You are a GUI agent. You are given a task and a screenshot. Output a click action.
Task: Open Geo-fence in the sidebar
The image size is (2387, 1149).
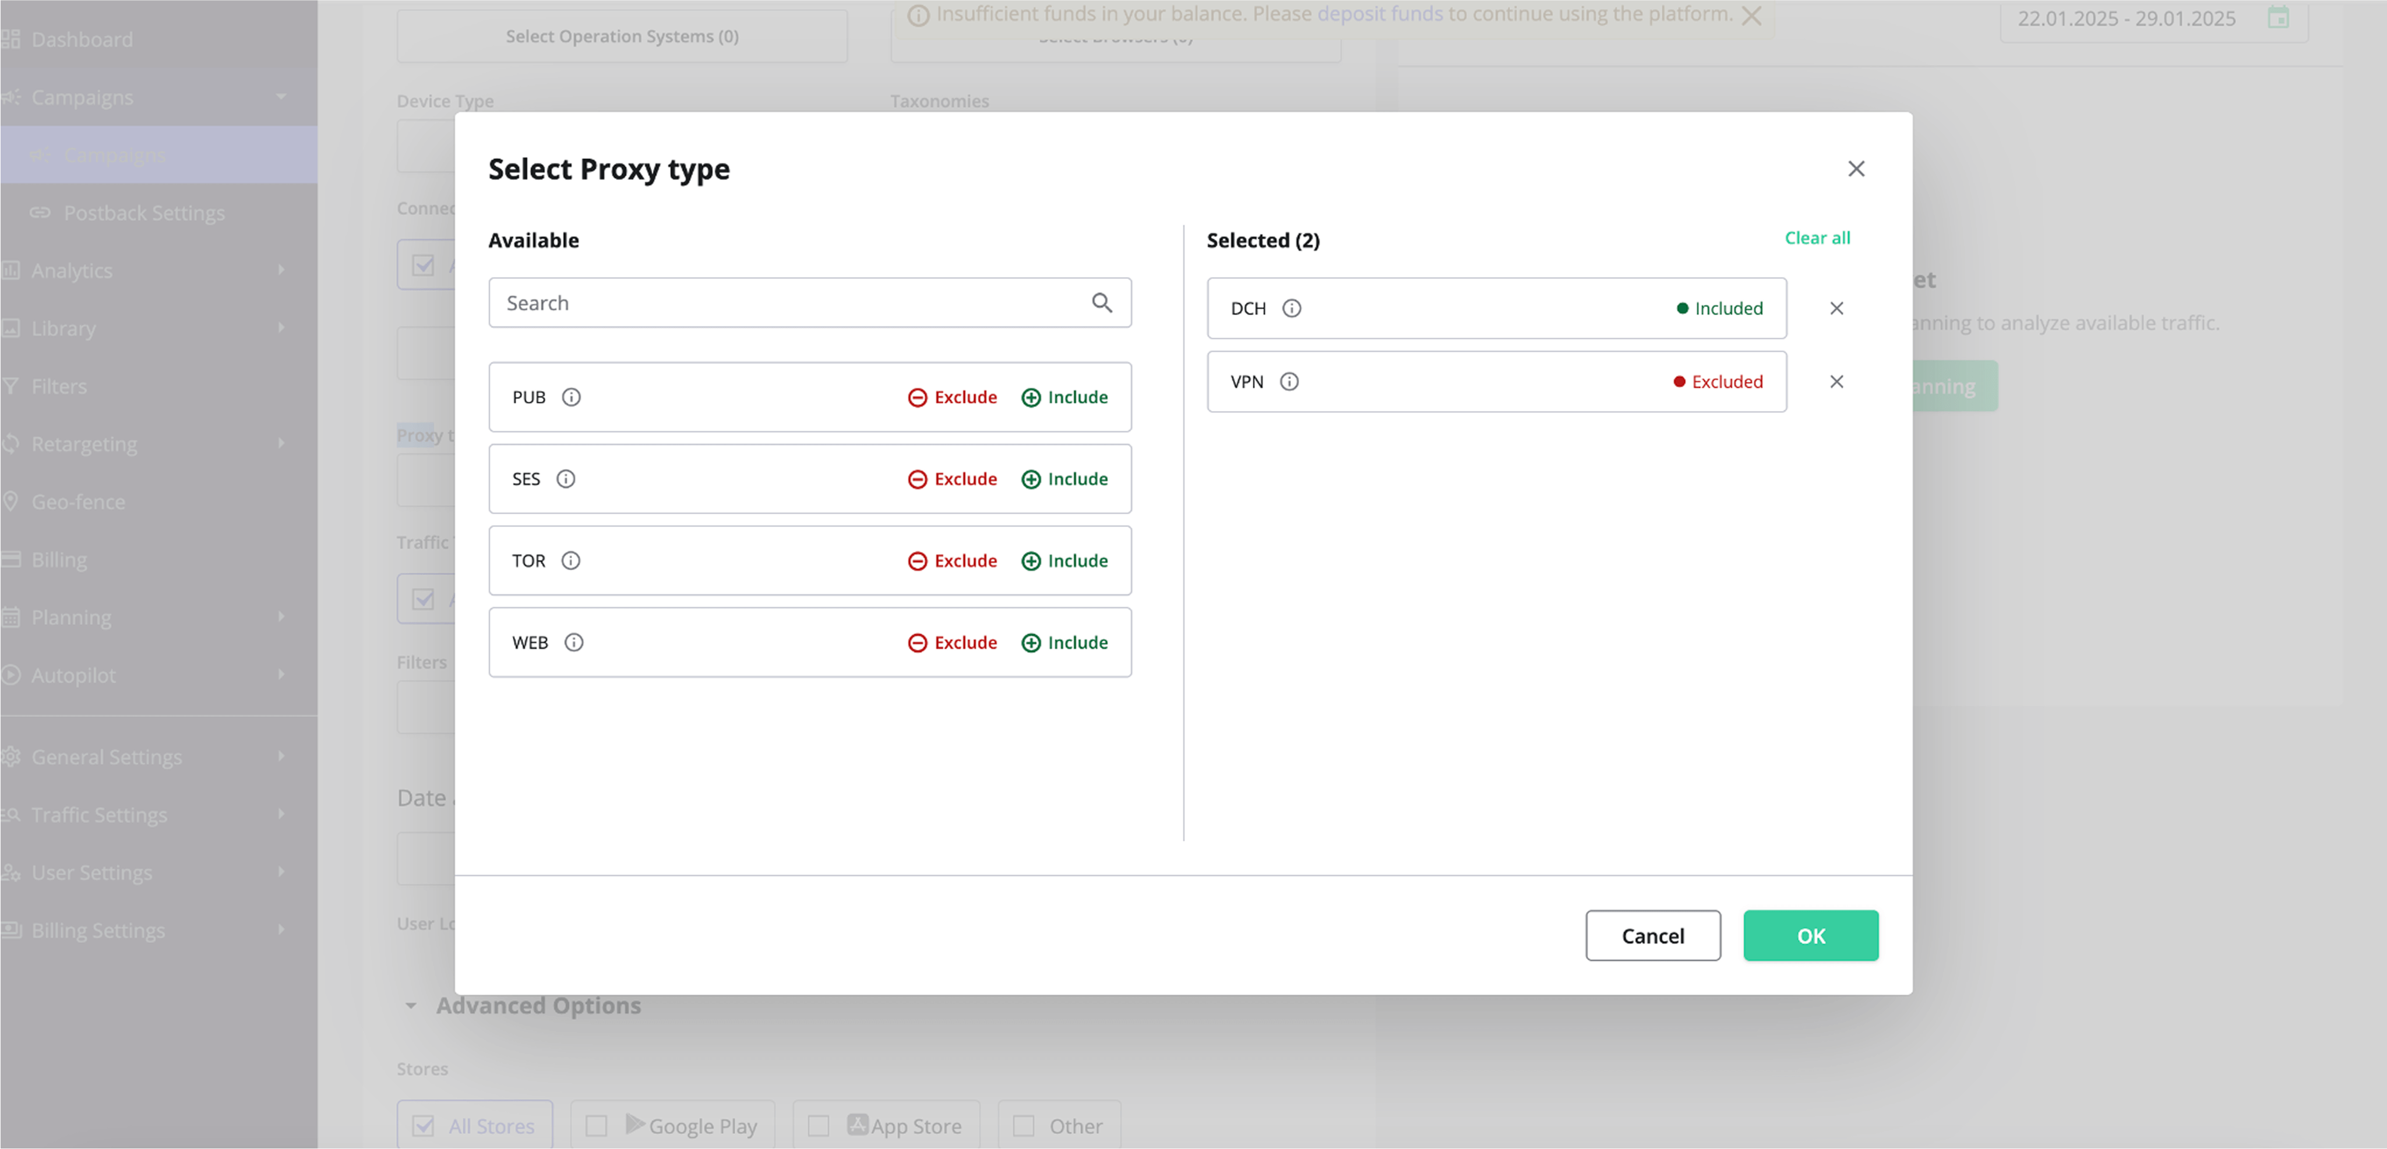tap(158, 502)
